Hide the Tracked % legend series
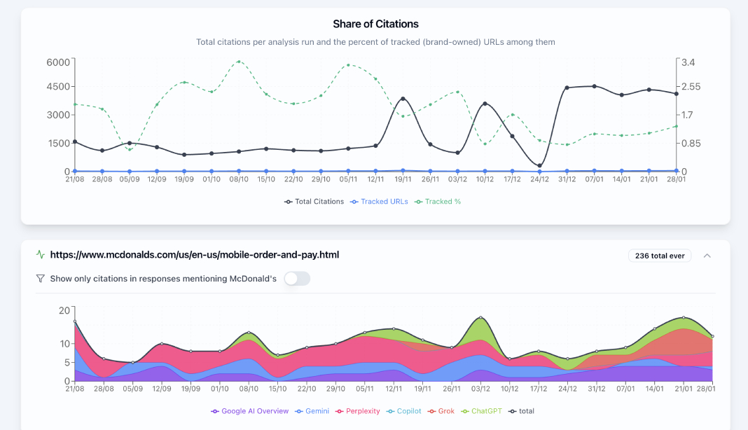The width and height of the screenshot is (748, 430). (438, 202)
